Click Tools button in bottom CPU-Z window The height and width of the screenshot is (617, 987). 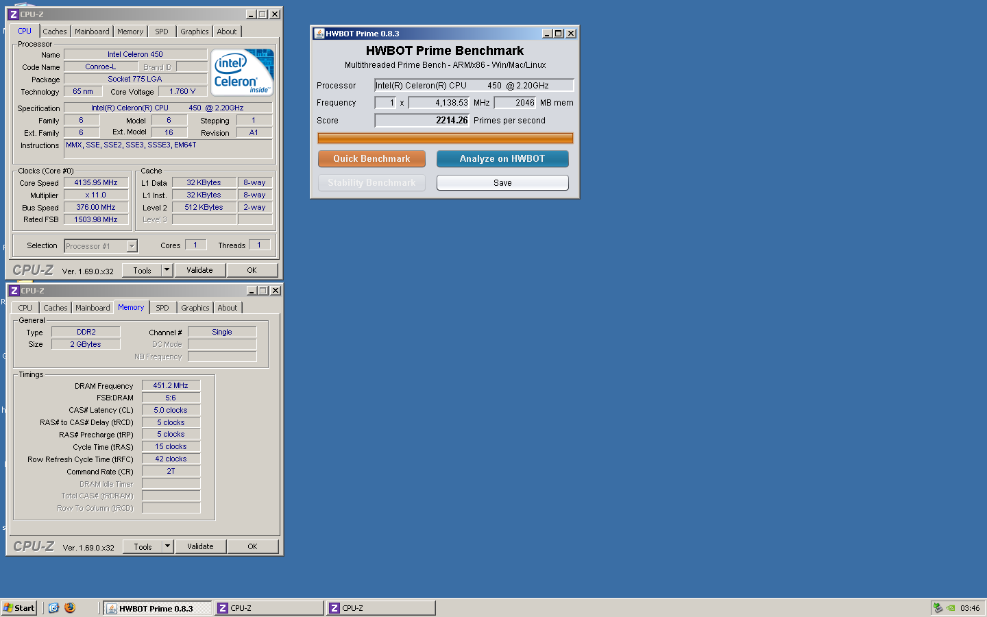(x=143, y=546)
